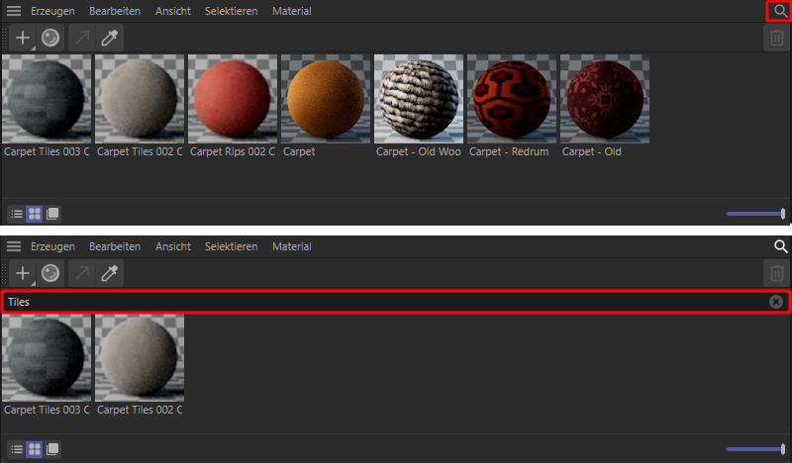Screen dimensions: 792x463
Task: Open hamburger menu in lower material manager
Action: pyautogui.click(x=14, y=246)
